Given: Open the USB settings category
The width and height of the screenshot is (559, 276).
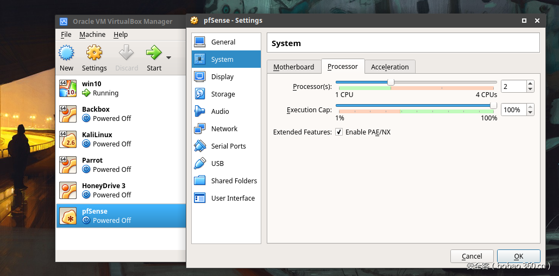Looking at the screenshot, I should (217, 164).
